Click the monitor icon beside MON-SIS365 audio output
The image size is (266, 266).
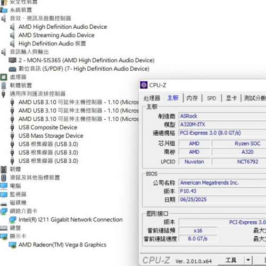click(12, 60)
